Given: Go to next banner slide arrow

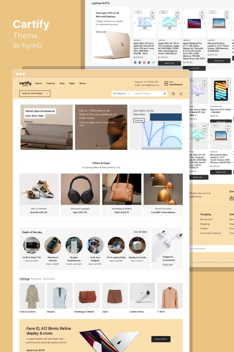Looking at the screenshot, I should point(183,127).
